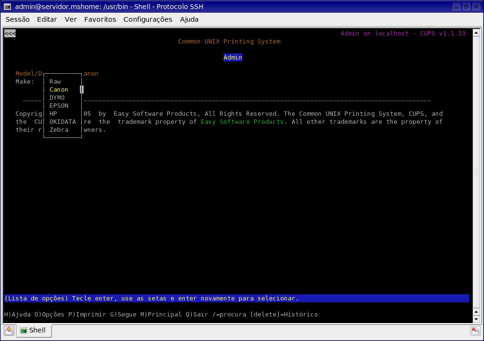Minimize the SSH shell window
Screen dimensions: 484x341
pyautogui.click(x=457, y=7)
